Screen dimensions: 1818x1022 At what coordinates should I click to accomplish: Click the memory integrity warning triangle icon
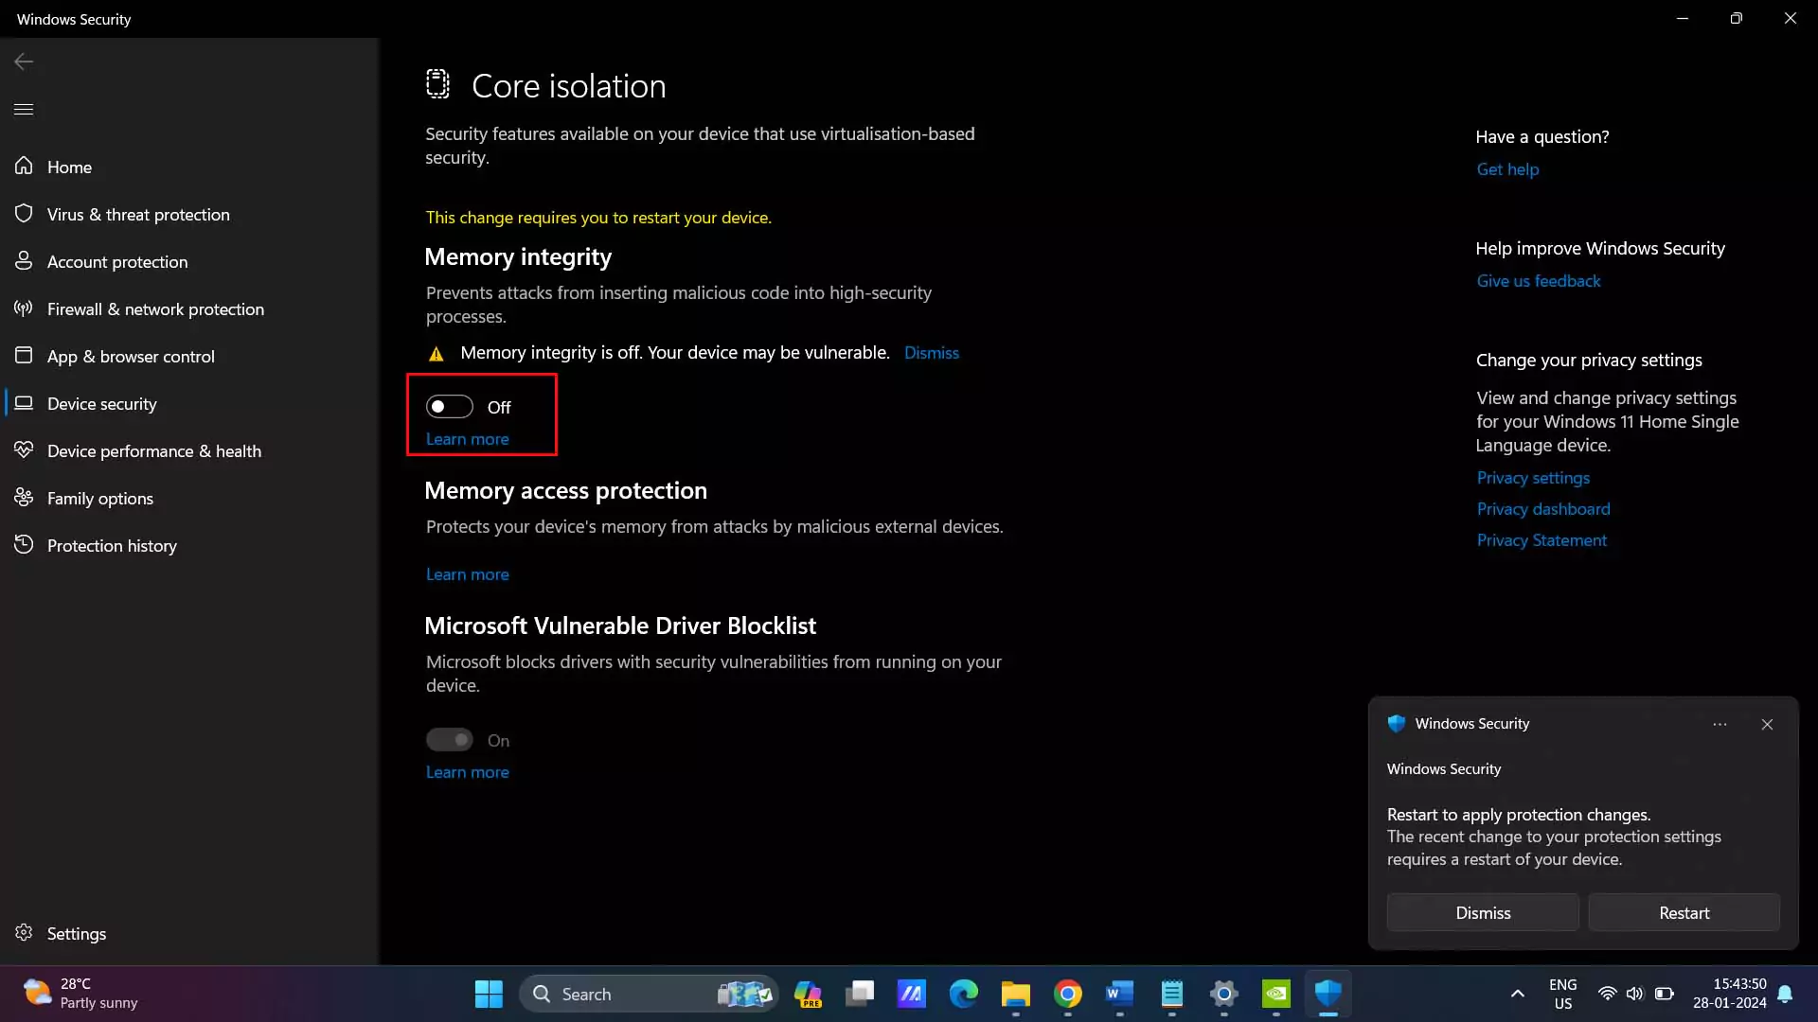coord(437,354)
